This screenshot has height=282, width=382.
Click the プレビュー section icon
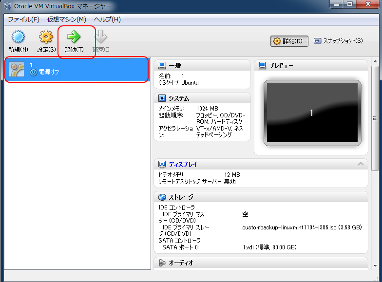[x=262, y=65]
